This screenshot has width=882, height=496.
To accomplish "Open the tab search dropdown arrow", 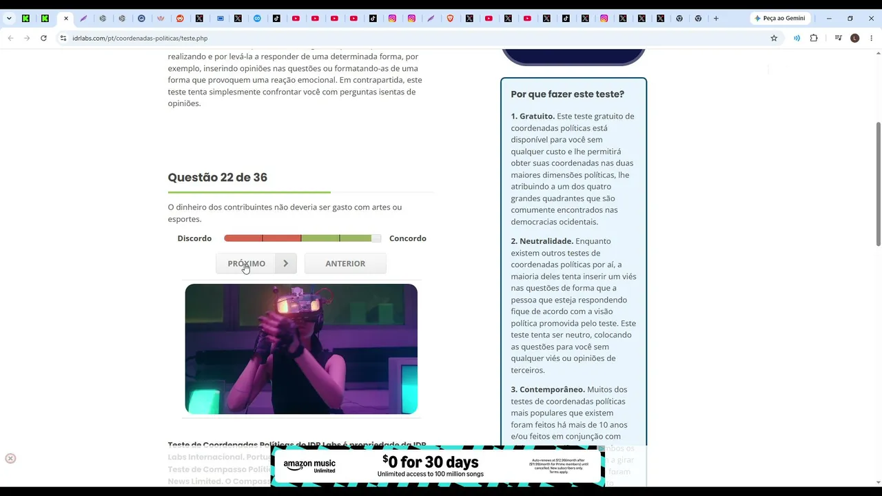I will [9, 19].
